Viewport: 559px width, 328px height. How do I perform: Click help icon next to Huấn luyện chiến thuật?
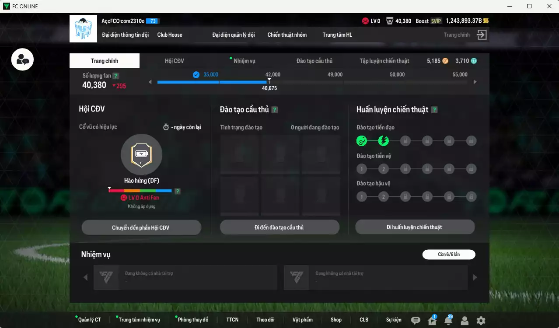434,110
